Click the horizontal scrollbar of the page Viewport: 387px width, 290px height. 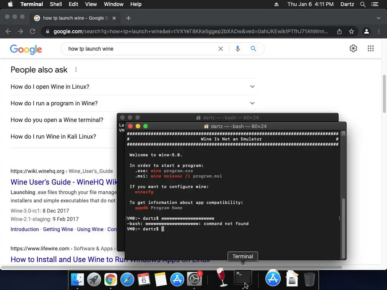[172, 267]
